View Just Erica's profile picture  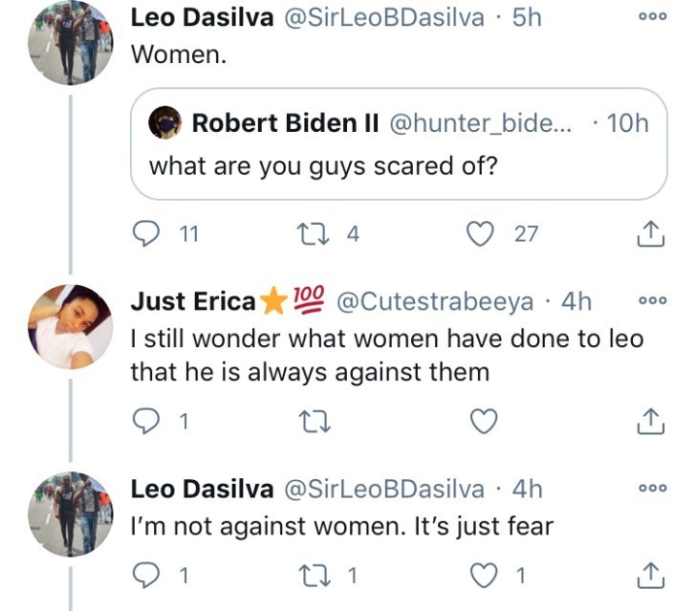[x=71, y=327]
